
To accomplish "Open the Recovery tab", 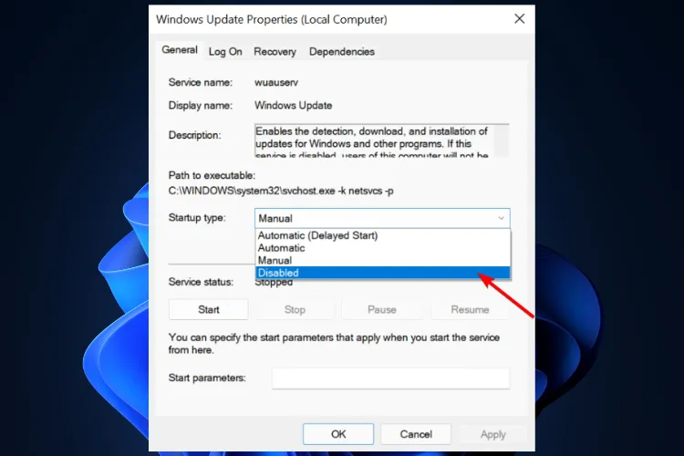I will tap(275, 51).
